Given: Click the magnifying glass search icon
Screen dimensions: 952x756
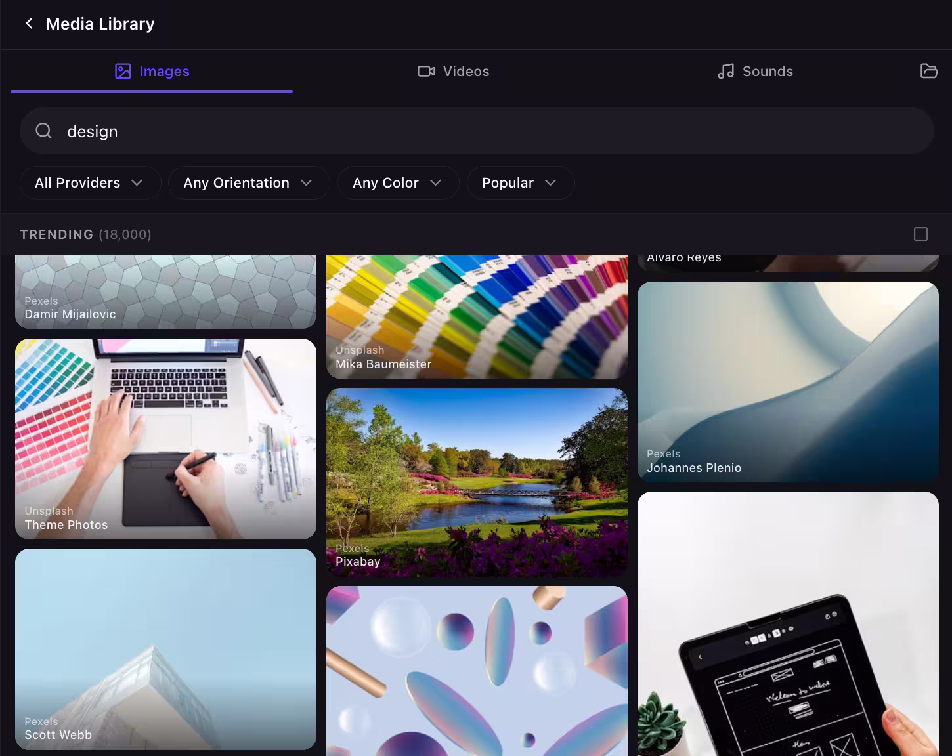Looking at the screenshot, I should click(43, 131).
